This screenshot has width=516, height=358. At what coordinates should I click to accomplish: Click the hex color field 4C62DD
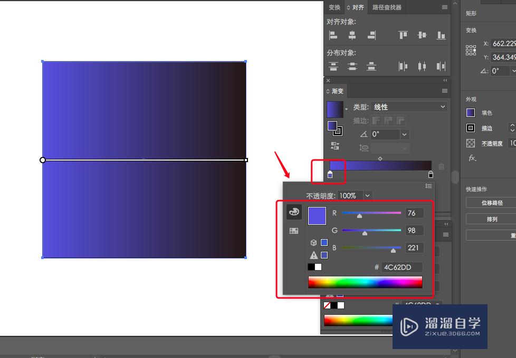point(402,267)
